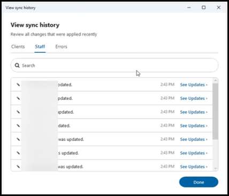Viewport: 229px width, 196px height.
Task: Click pencil icon beside the 's updated.' entry
Action: coord(18,153)
